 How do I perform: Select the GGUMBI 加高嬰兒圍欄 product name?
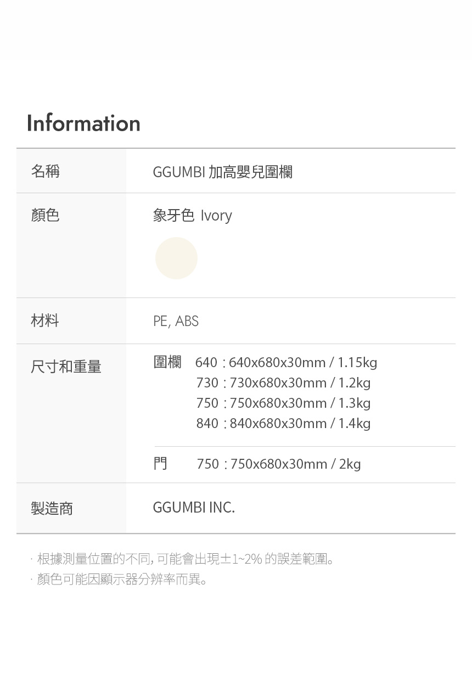(x=222, y=172)
